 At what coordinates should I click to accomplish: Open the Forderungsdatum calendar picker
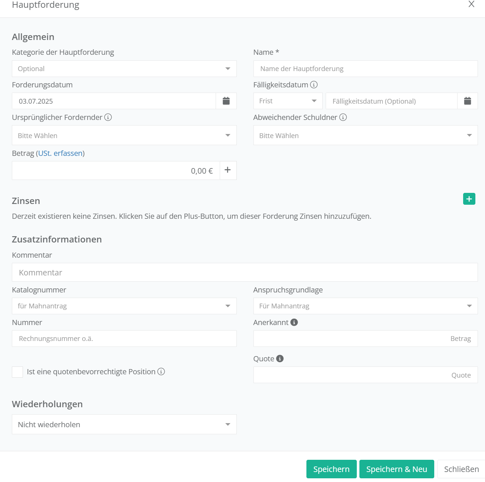coord(226,101)
